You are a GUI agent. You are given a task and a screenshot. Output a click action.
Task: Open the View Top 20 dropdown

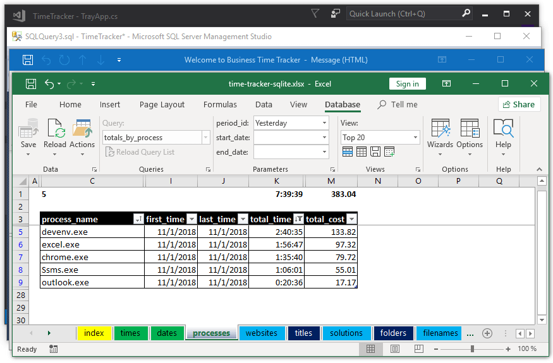click(415, 138)
